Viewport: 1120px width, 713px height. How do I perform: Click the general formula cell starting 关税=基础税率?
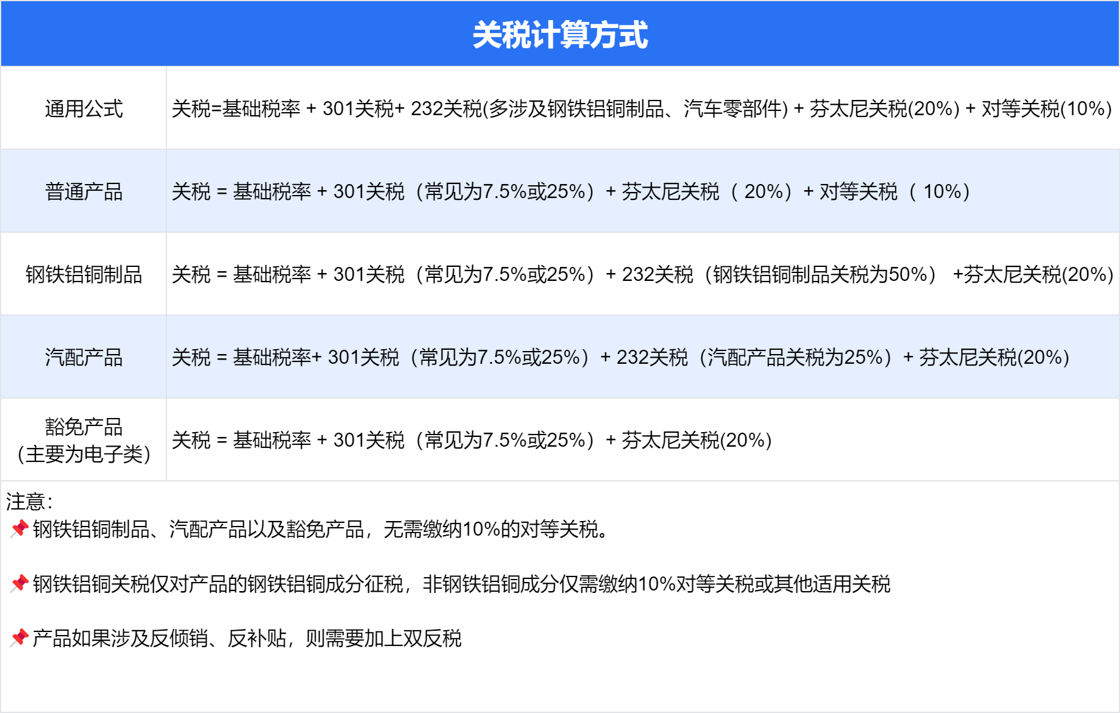(x=642, y=108)
